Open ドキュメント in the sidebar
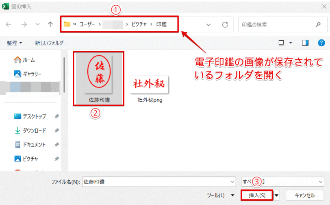The width and height of the screenshot is (330, 205). click(x=30, y=145)
